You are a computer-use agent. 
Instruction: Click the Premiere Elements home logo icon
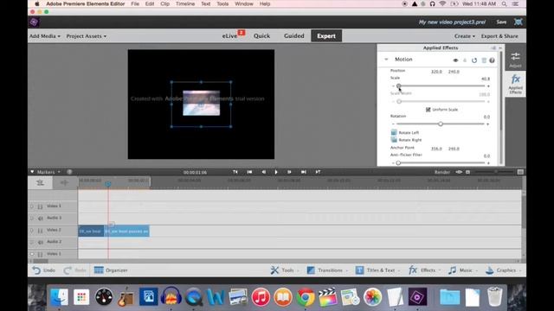point(34,22)
